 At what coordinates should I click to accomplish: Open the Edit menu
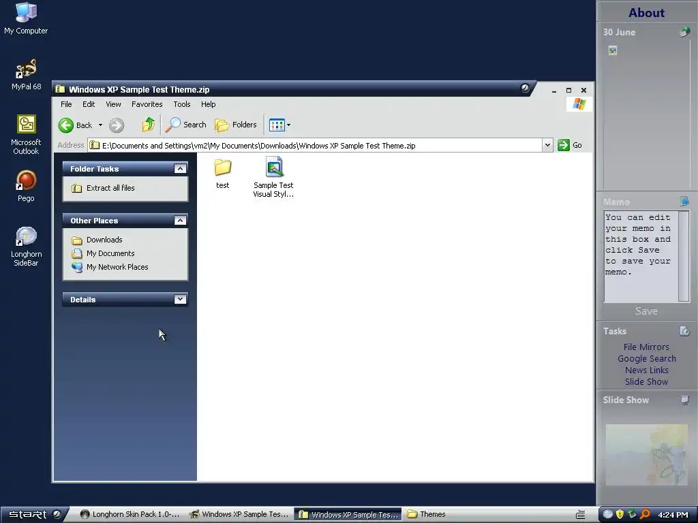coord(89,104)
